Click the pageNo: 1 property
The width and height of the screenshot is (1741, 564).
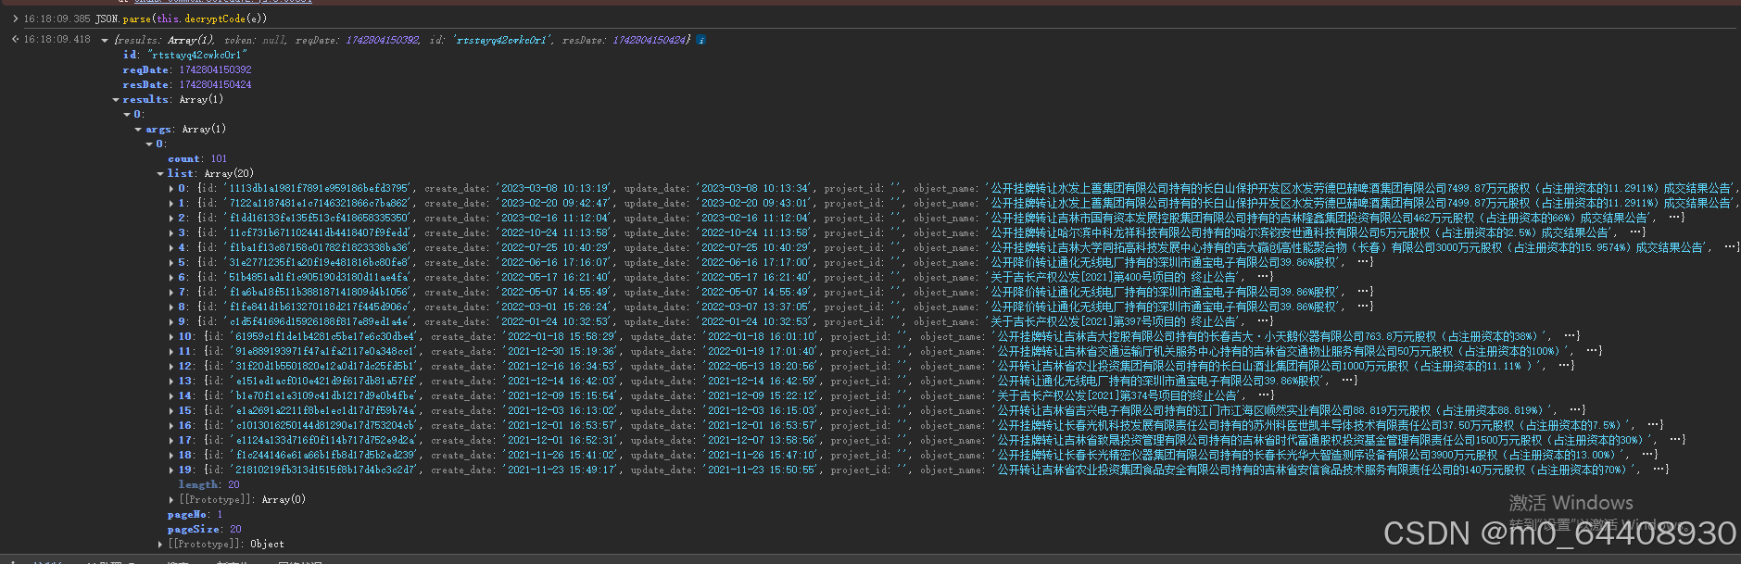196,515
